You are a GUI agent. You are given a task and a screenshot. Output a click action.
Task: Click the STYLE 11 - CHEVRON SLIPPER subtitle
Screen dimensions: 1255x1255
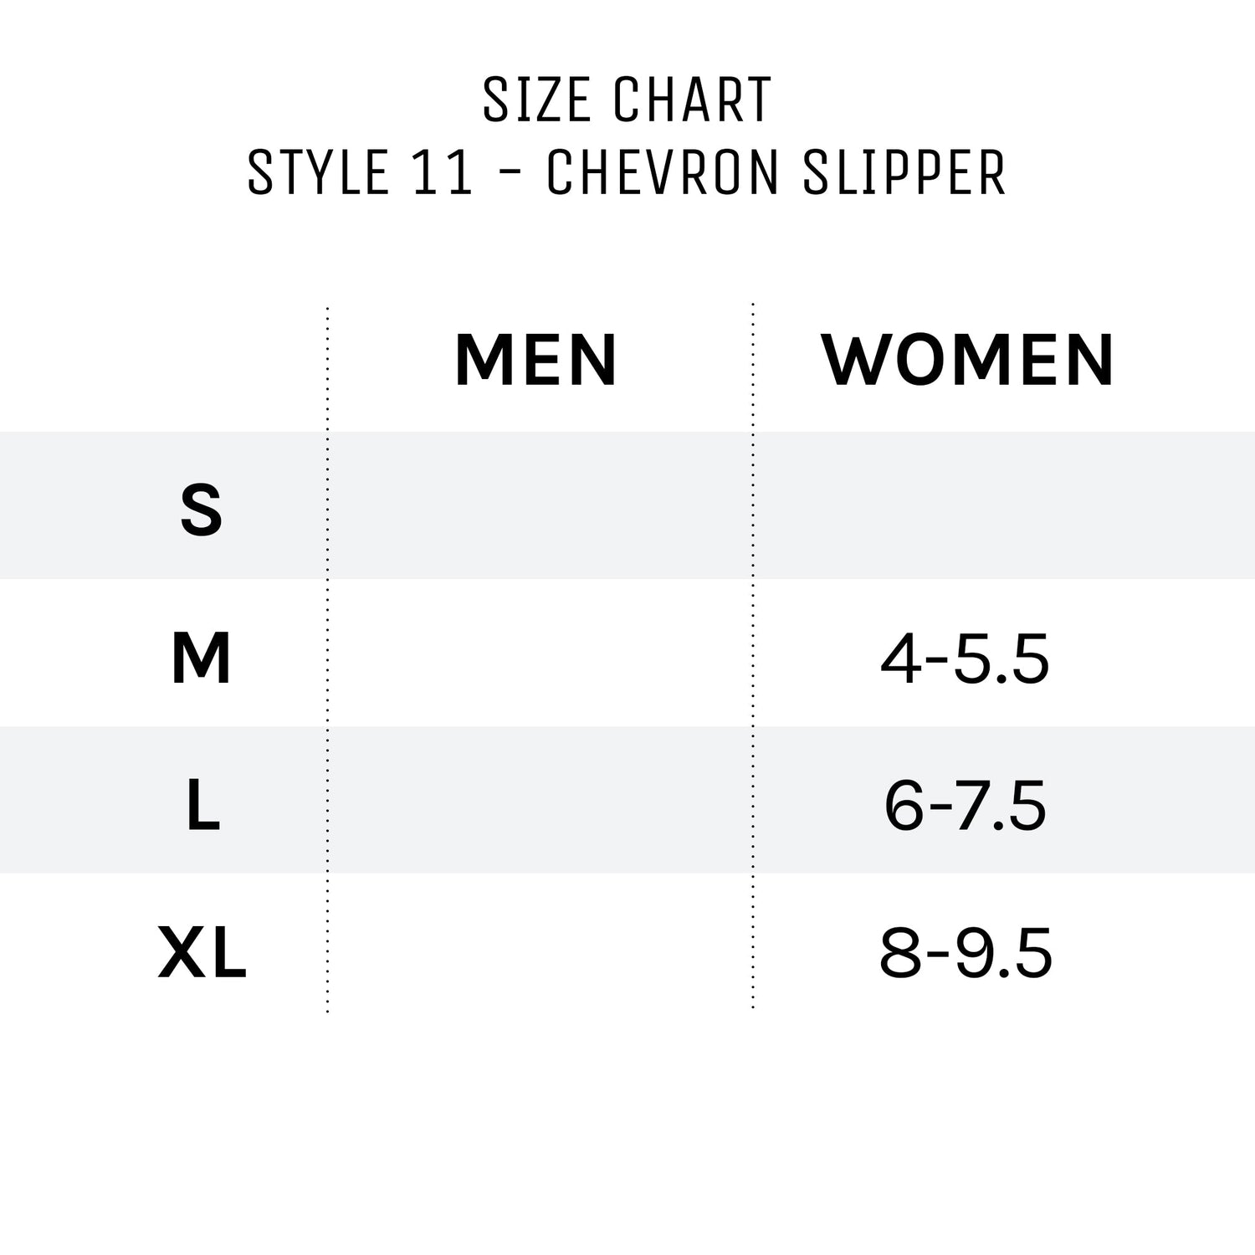627,172
